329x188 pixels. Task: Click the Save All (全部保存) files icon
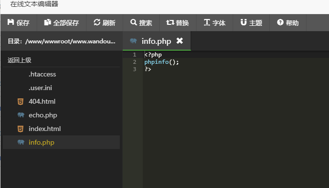pyautogui.click(x=47, y=22)
